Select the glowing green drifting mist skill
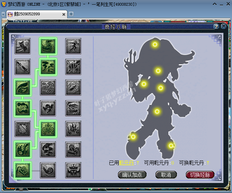The height and width of the screenshot is (193, 232). [x=23, y=108]
